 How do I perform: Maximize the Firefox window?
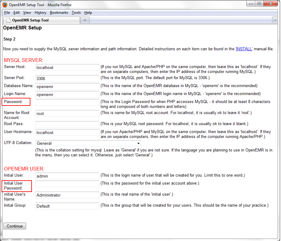(x=259, y=4)
